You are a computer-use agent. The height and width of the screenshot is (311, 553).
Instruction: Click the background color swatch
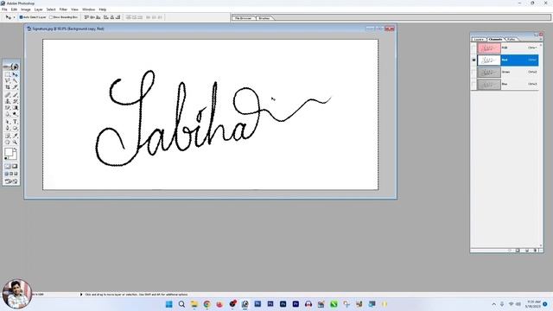pyautogui.click(x=15, y=156)
